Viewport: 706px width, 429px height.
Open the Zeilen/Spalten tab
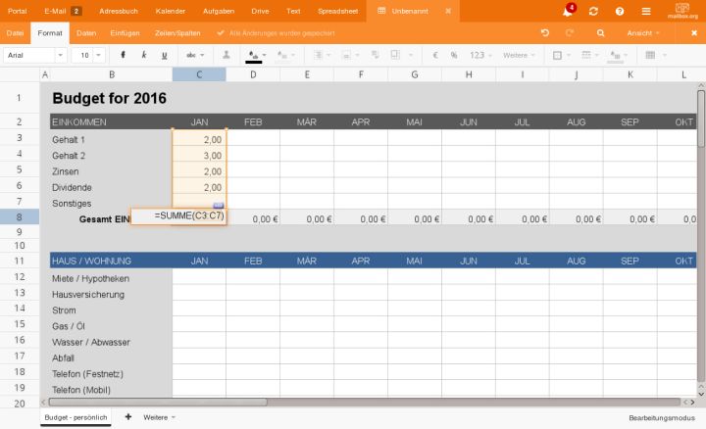coord(177,32)
